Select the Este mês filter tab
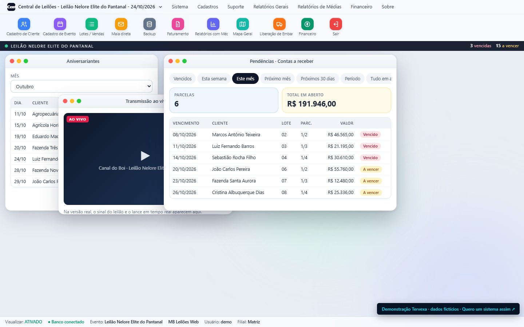The width and height of the screenshot is (524, 327). 245,78
